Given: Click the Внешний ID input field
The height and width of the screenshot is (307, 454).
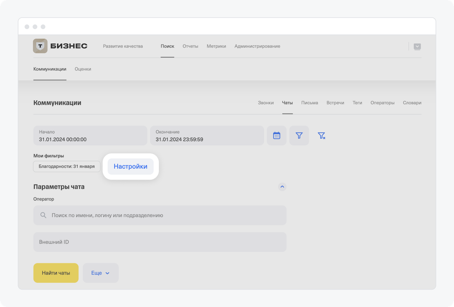Looking at the screenshot, I should coord(160,242).
